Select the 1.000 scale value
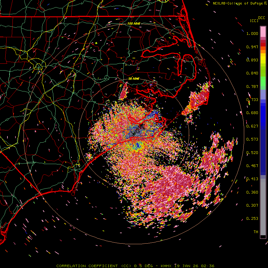This screenshot has width=268, height=268. click(252, 33)
